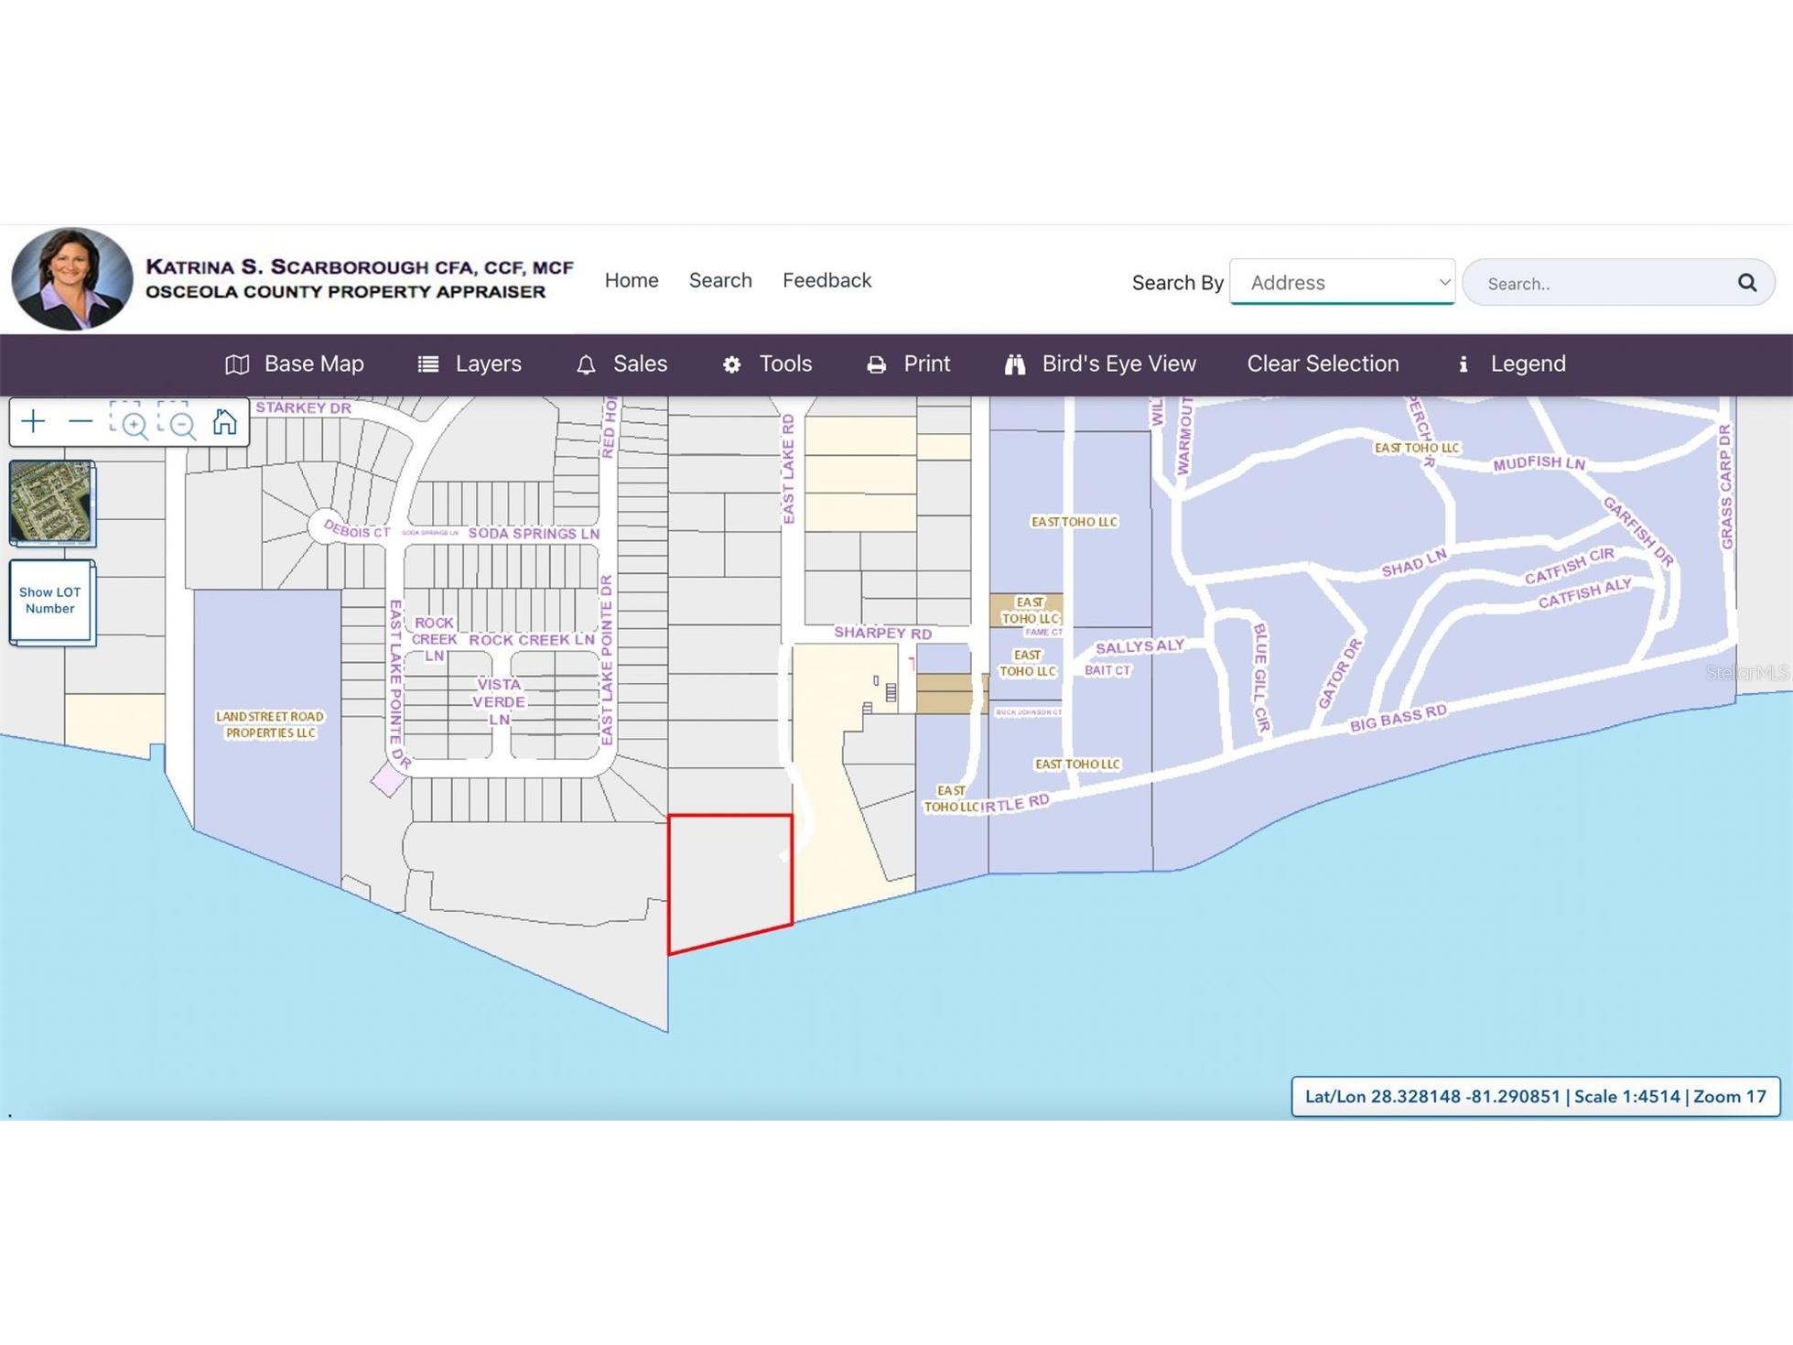Image resolution: width=1793 pixels, height=1345 pixels.
Task: Open the Feedback link
Action: 826,280
